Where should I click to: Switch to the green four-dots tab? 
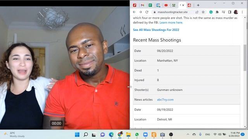click(x=174, y=5)
